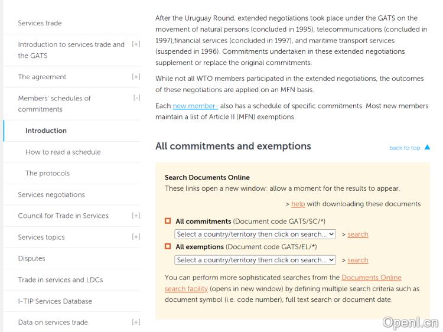The height and width of the screenshot is (332, 443).
Task: Expand The agreement sidebar section
Action: click(x=136, y=77)
